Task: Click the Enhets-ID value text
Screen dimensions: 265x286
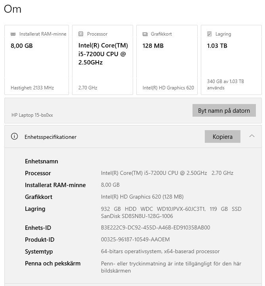Action: (155, 227)
